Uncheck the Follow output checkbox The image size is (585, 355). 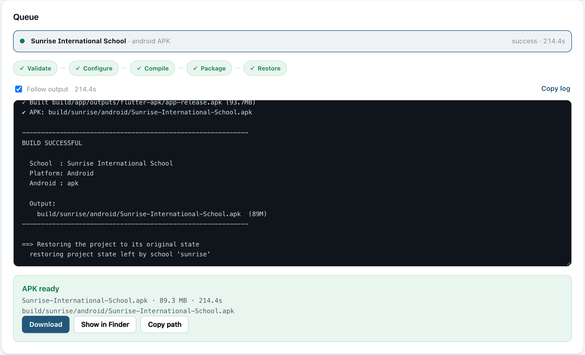(x=19, y=89)
